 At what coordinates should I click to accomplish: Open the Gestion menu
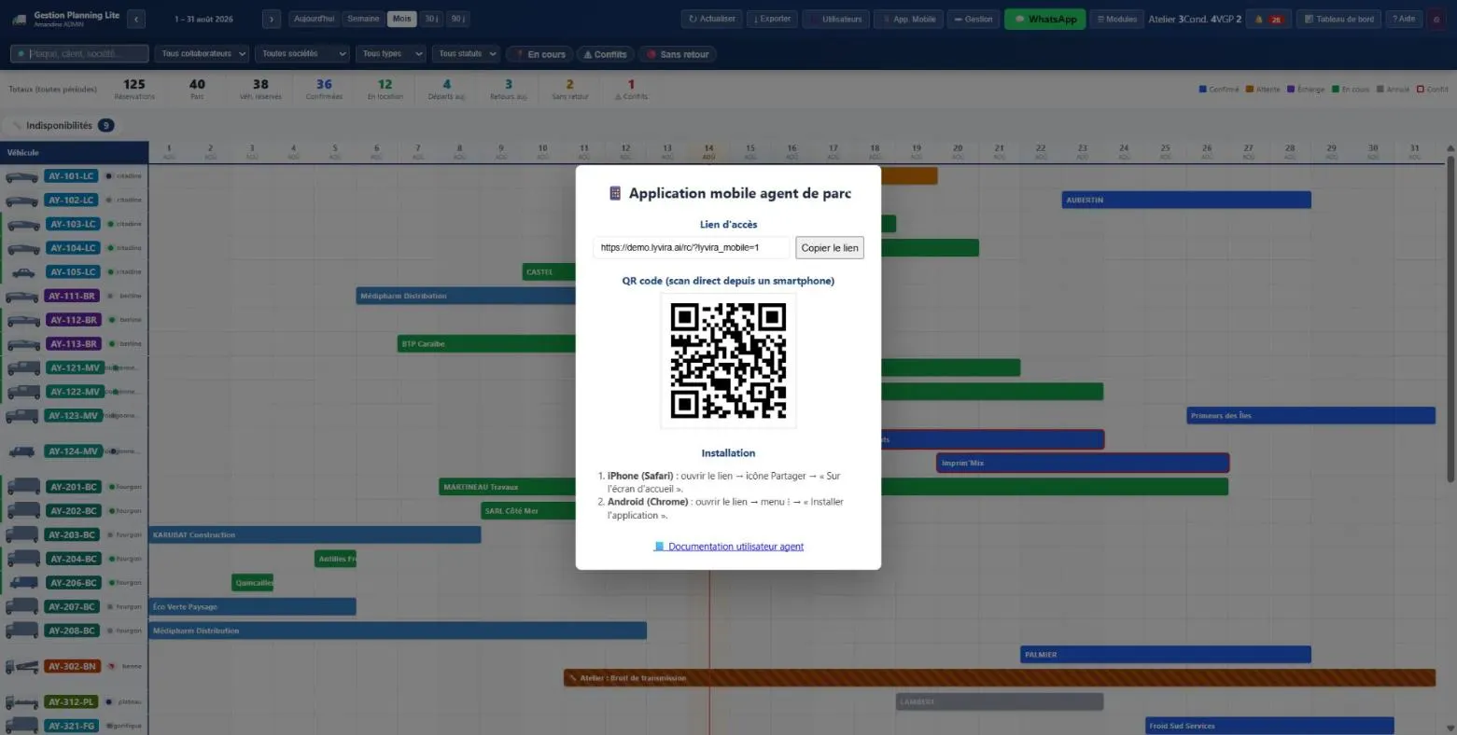click(x=973, y=19)
